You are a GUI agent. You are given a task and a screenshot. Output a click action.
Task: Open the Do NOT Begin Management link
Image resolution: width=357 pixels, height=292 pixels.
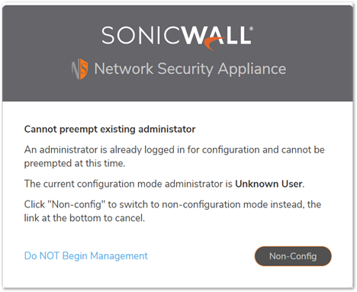click(86, 256)
